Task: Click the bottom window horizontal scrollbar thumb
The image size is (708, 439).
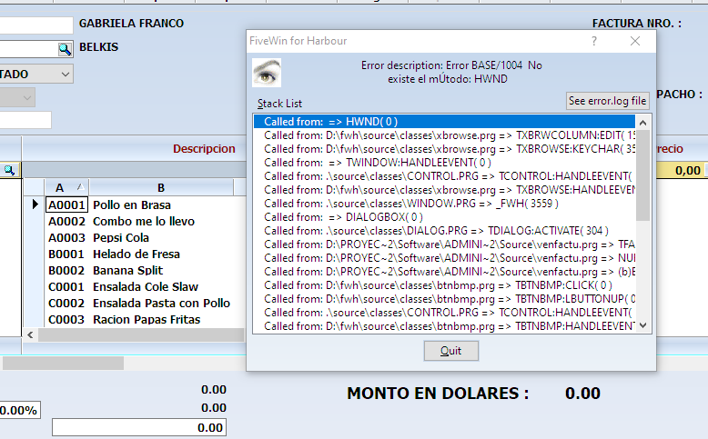Action: pos(63,364)
